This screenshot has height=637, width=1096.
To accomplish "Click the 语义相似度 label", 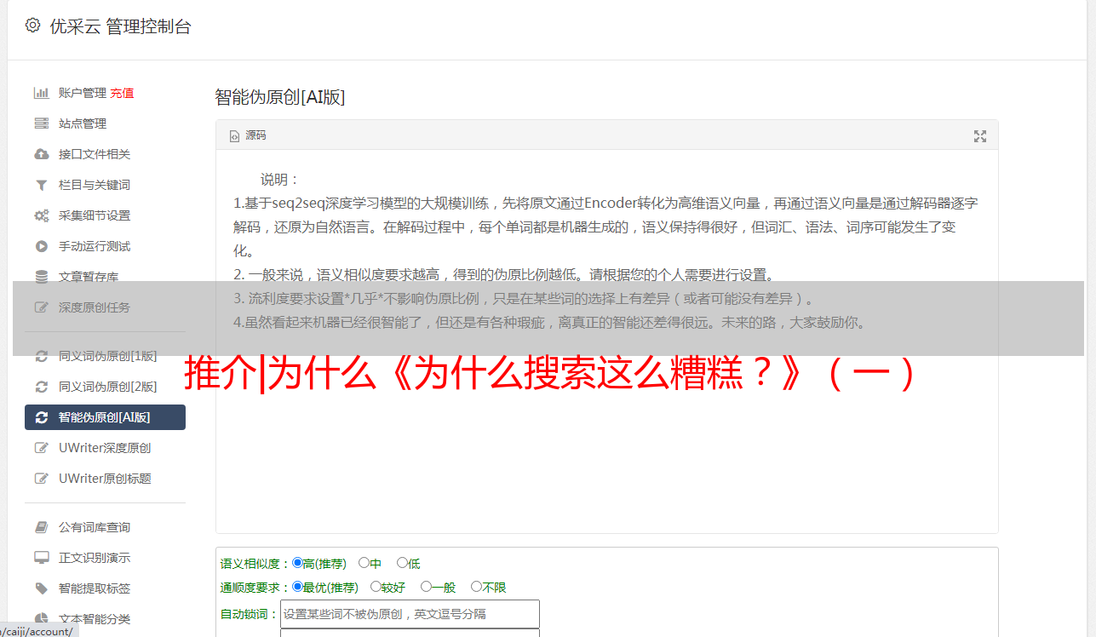I will click(x=255, y=564).
